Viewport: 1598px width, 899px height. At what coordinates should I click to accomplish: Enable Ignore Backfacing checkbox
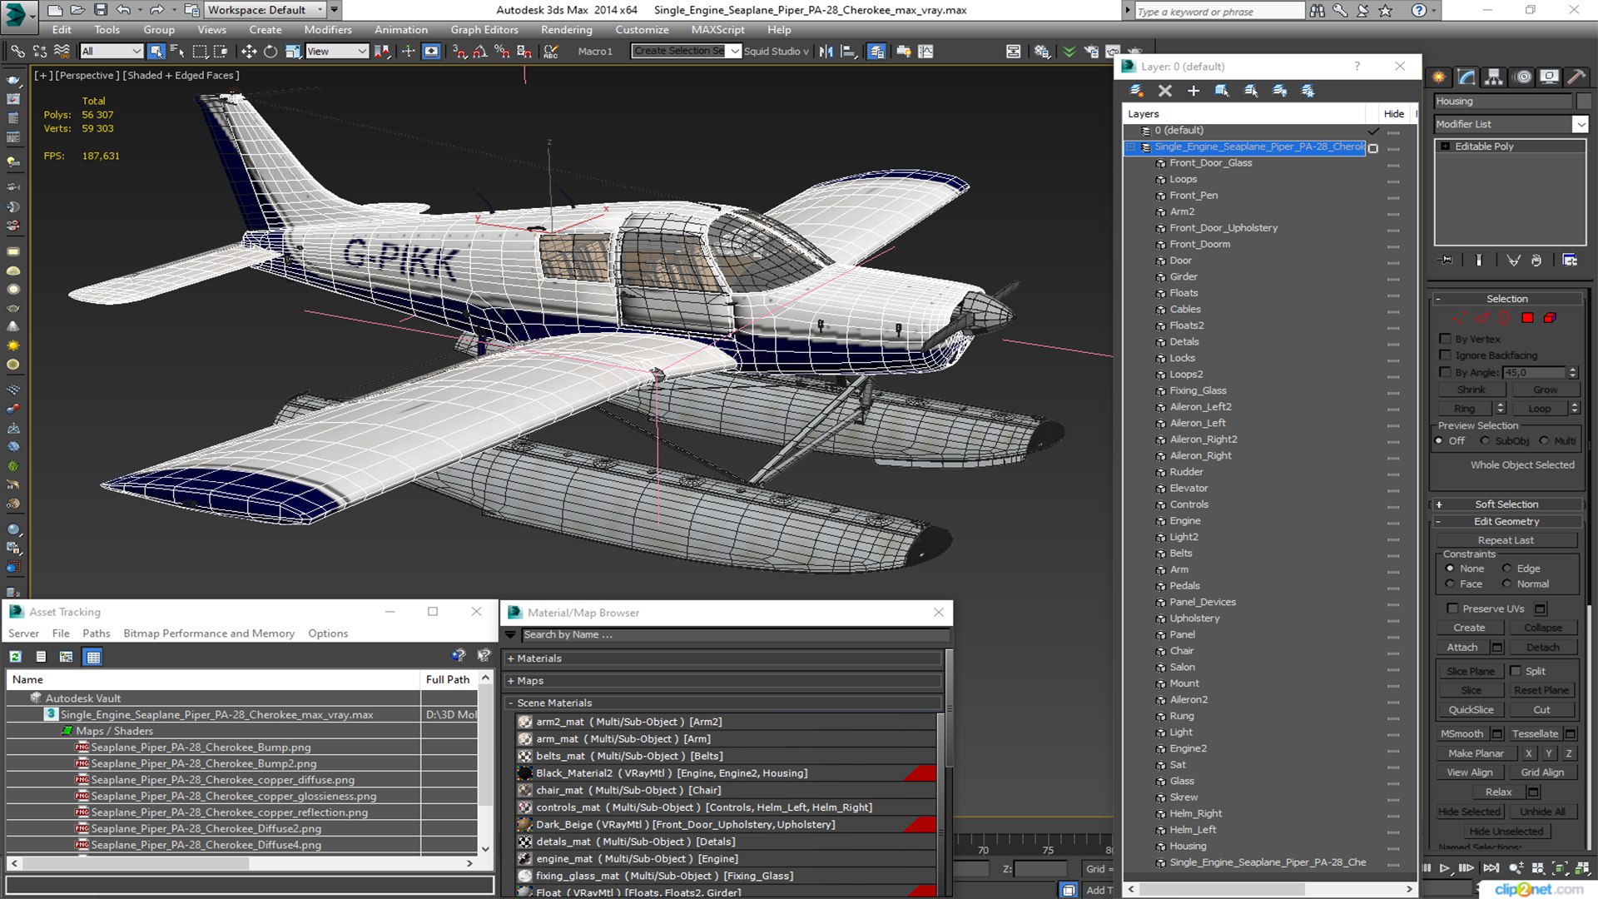[x=1446, y=355]
